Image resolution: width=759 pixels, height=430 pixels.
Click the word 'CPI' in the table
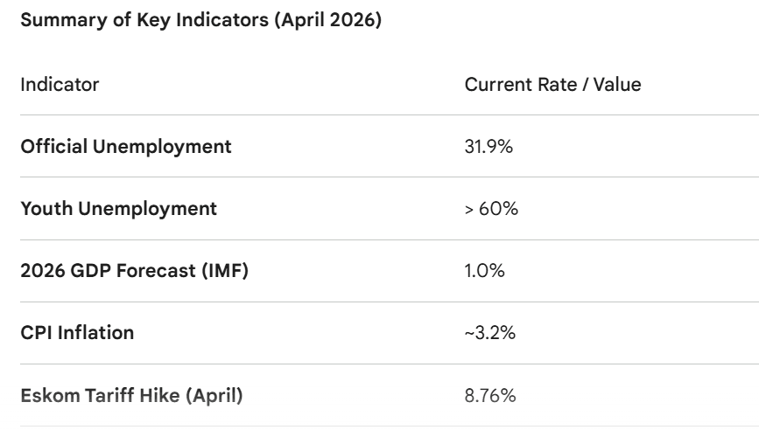[36, 333]
